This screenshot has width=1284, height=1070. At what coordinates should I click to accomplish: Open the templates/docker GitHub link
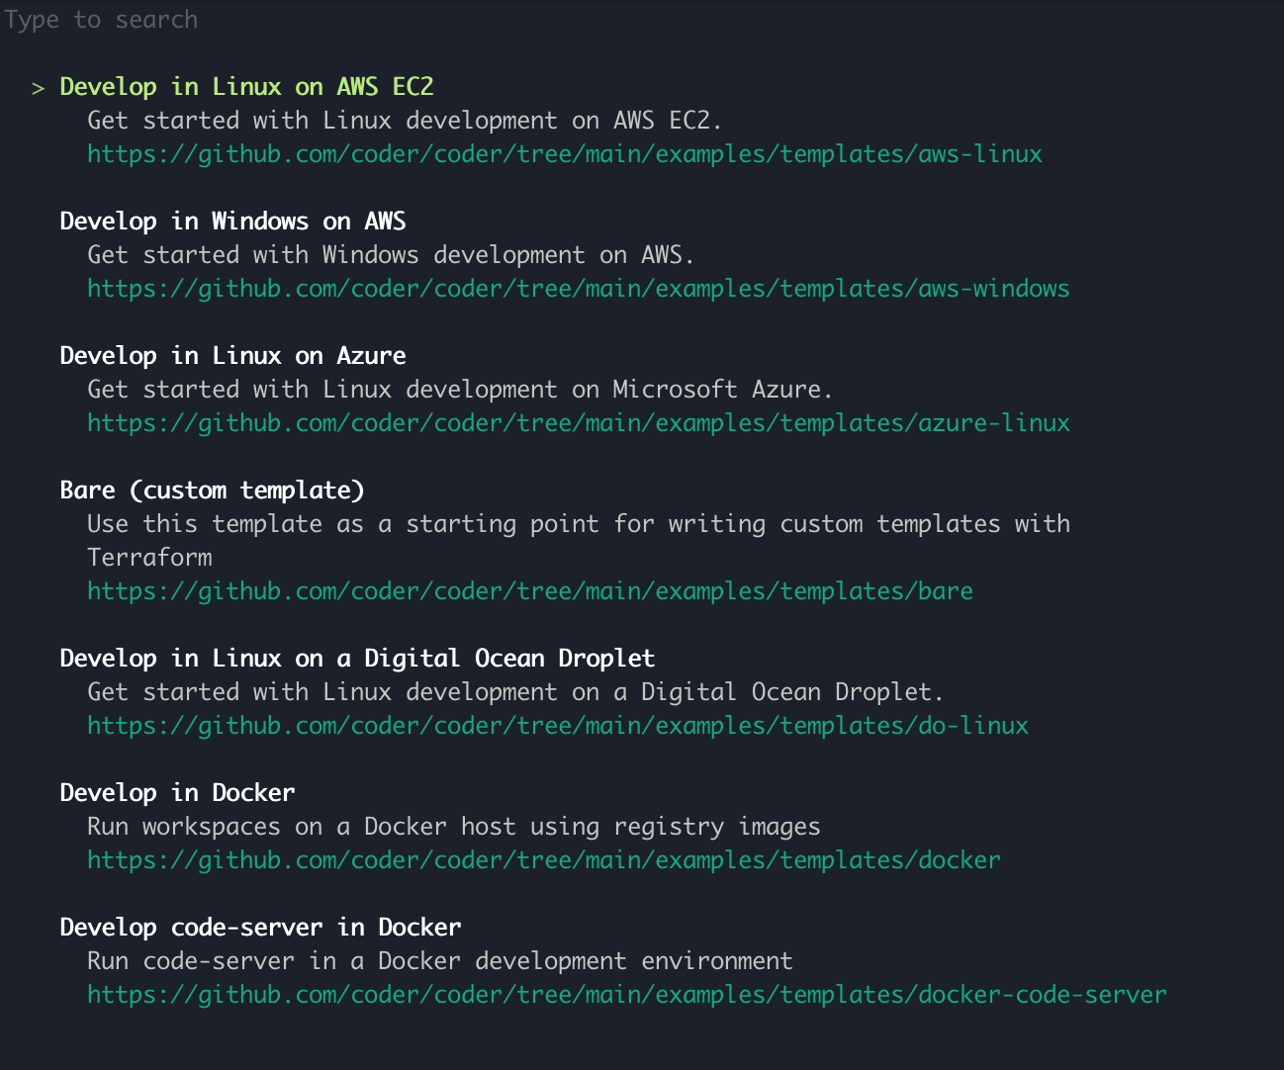(544, 860)
